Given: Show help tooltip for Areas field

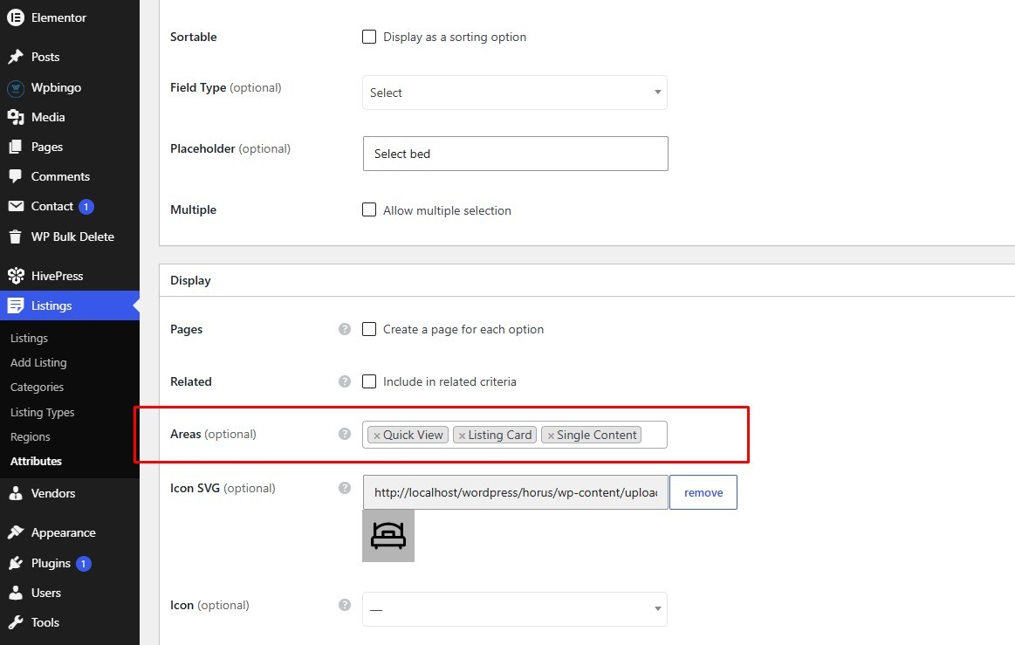Looking at the screenshot, I should [x=345, y=434].
